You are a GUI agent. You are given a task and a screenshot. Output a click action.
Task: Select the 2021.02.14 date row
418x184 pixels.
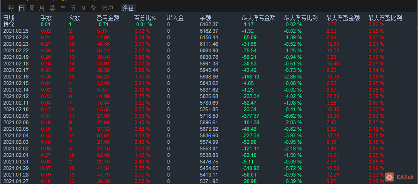pyautogui.click(x=15, y=90)
